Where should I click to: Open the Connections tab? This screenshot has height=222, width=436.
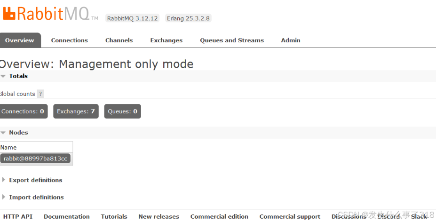click(x=70, y=40)
